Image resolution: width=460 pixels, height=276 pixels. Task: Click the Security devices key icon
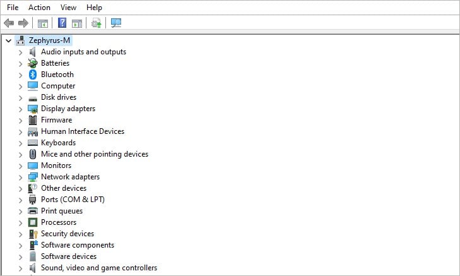33,234
